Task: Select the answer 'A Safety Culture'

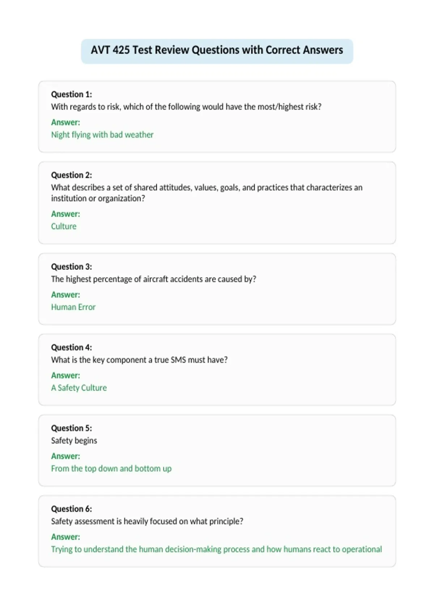Action: click(x=79, y=388)
